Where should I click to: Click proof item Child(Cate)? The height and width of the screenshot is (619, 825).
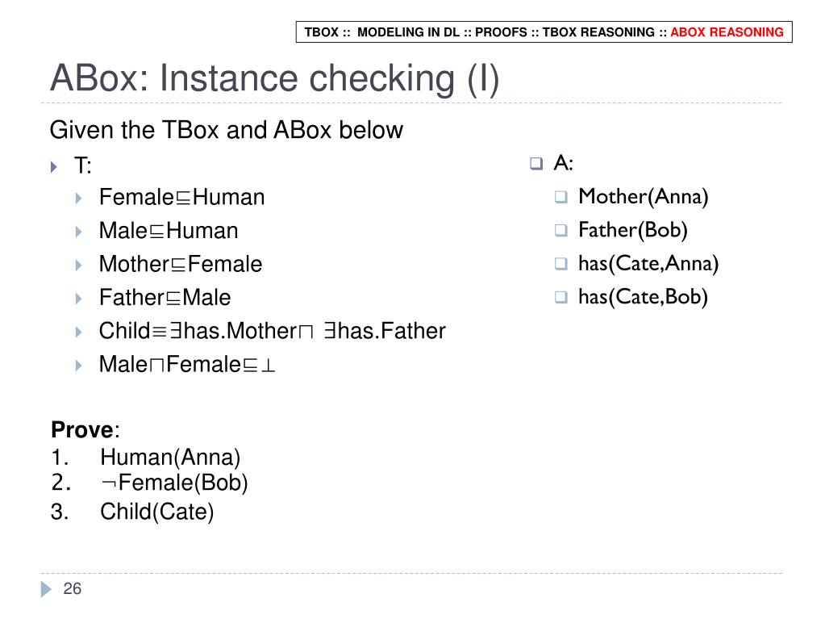[156, 512]
